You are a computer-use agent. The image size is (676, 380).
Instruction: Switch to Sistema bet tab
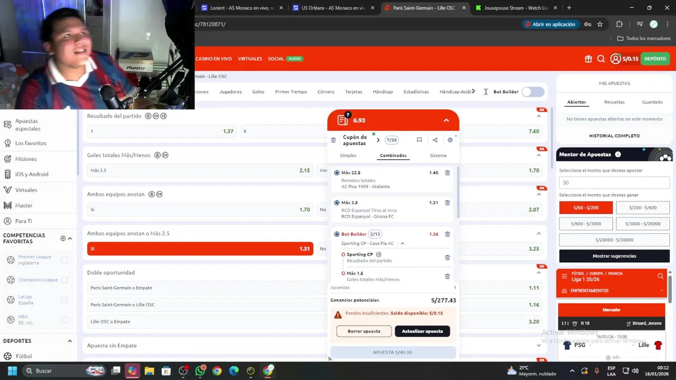438,156
